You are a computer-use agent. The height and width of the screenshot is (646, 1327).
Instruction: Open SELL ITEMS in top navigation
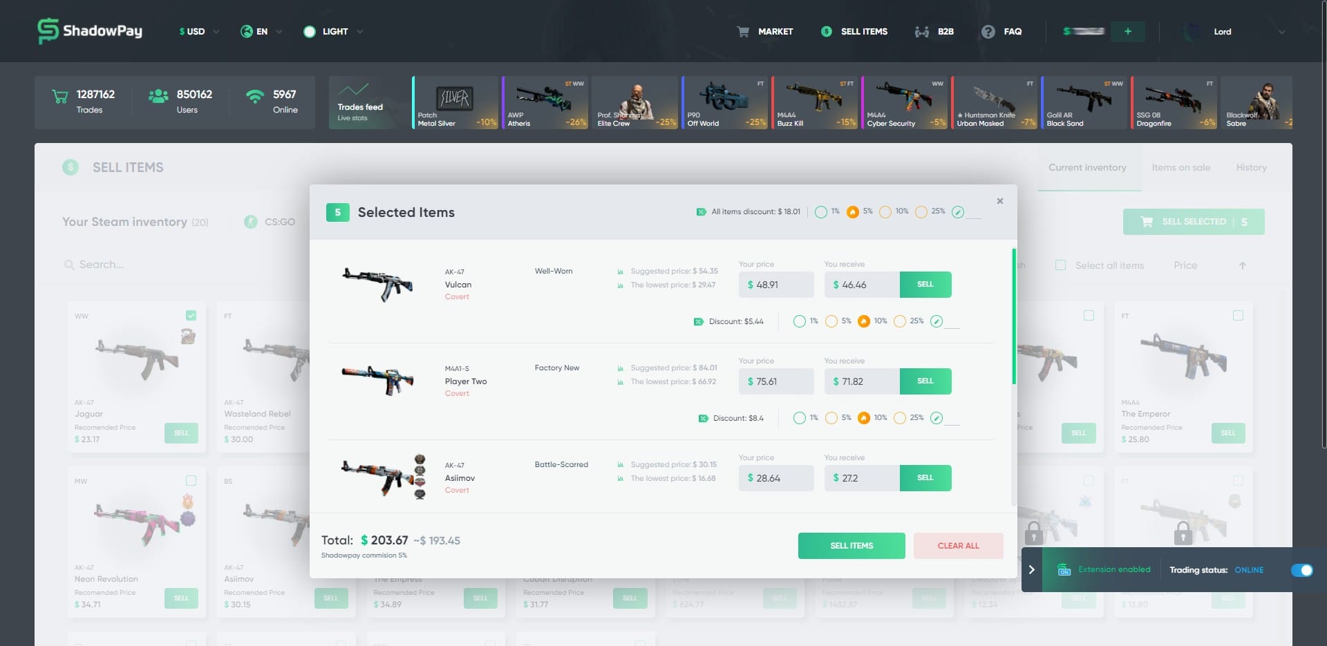tap(864, 32)
